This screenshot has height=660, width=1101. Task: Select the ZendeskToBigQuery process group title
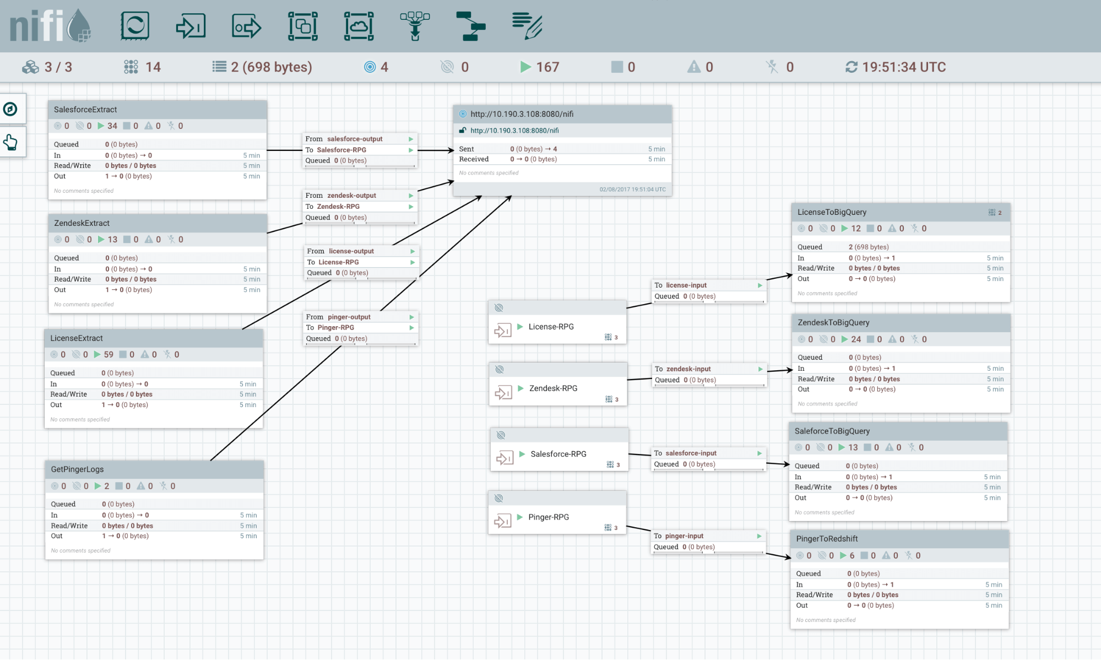833,323
